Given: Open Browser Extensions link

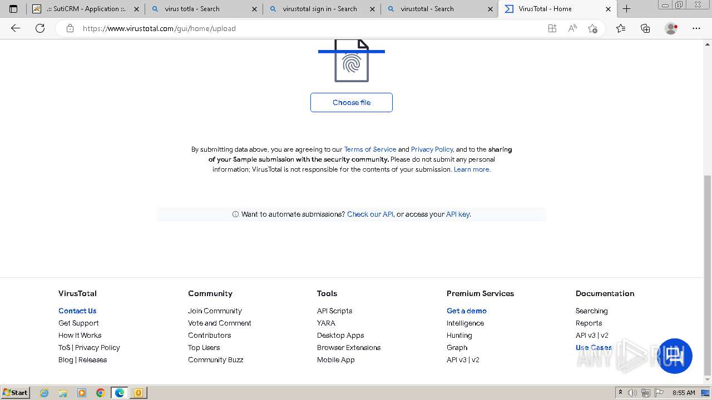Looking at the screenshot, I should click(x=349, y=347).
